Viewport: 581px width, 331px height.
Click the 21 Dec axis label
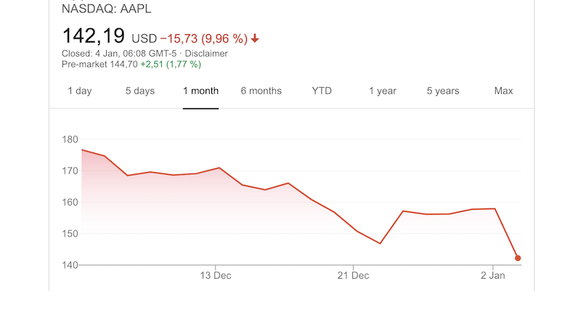click(x=352, y=276)
